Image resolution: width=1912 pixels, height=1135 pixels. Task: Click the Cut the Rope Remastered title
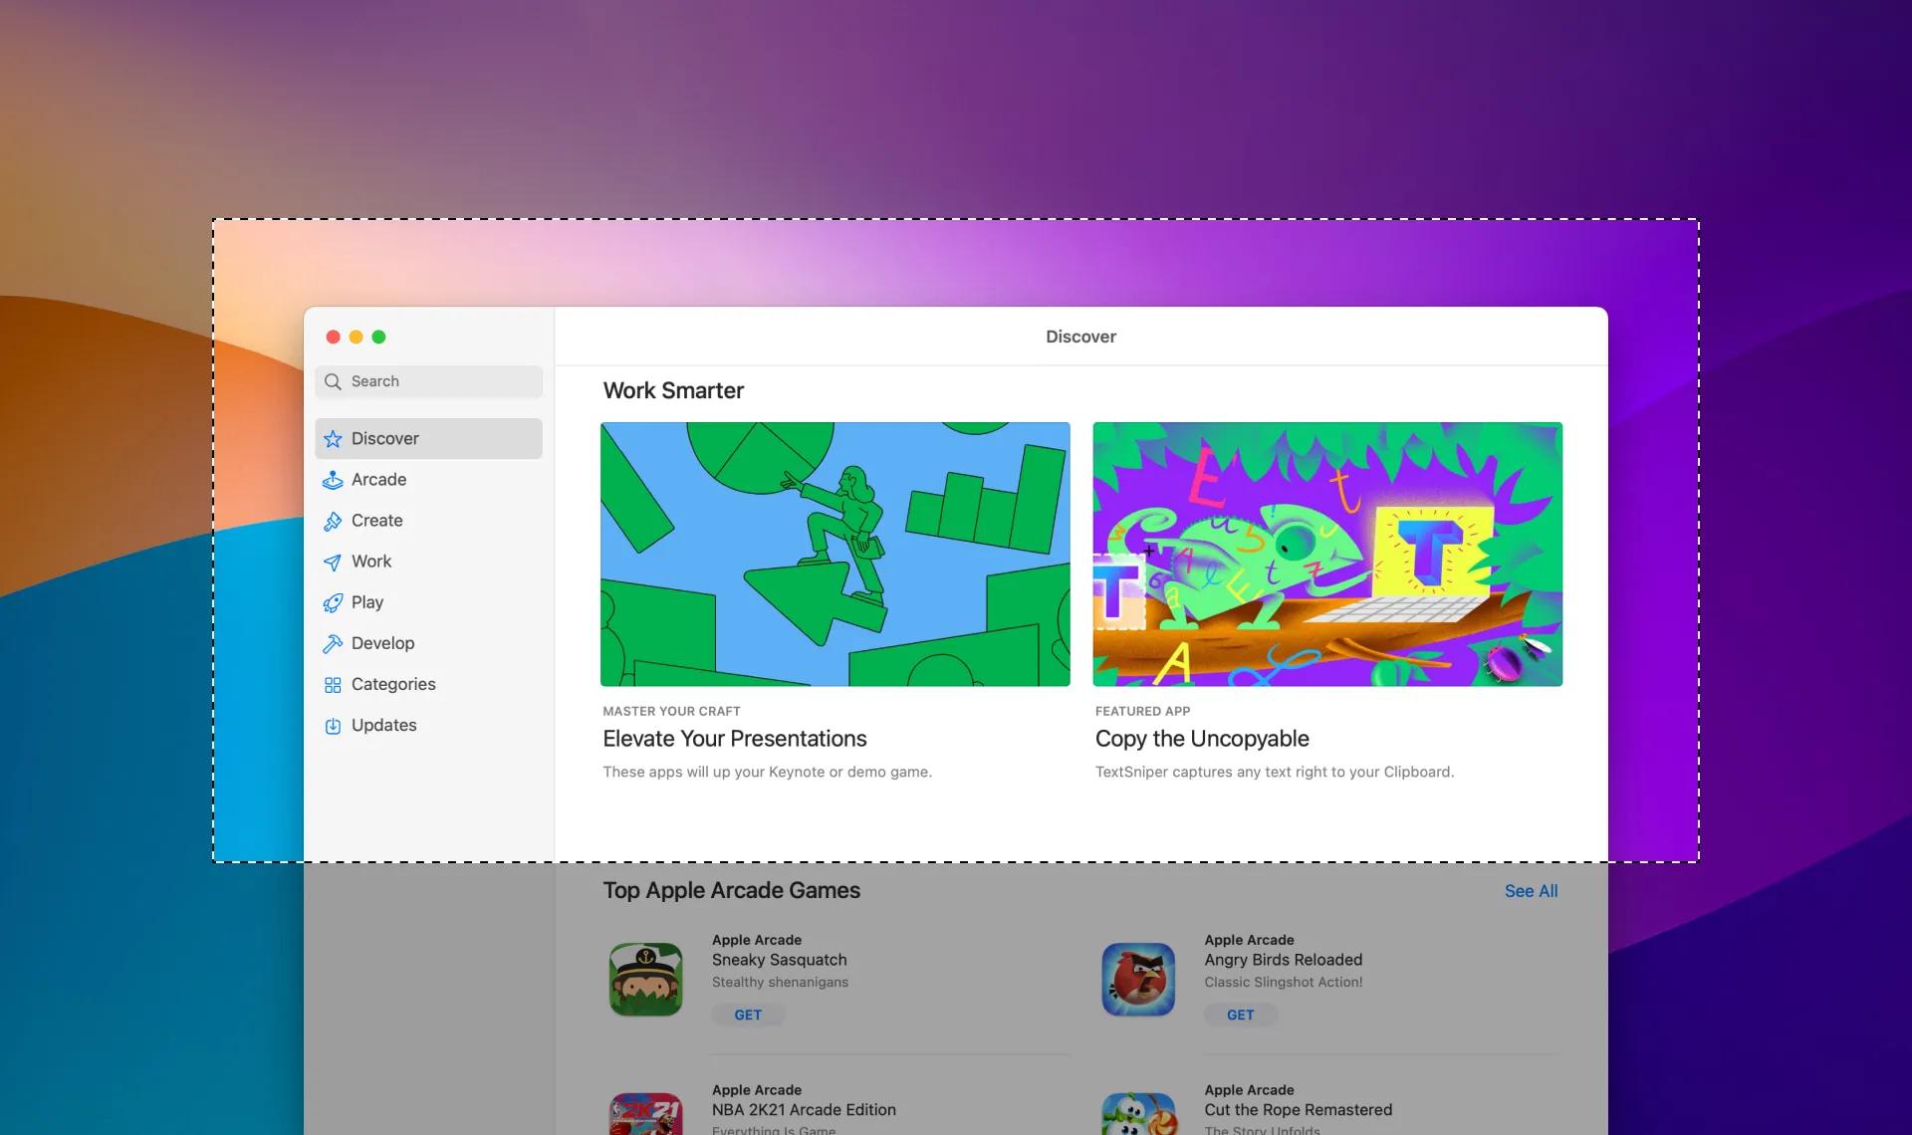click(1298, 1109)
